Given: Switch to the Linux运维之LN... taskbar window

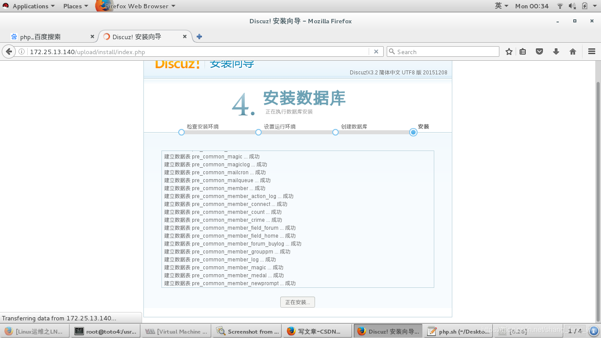Looking at the screenshot, I should coord(35,331).
